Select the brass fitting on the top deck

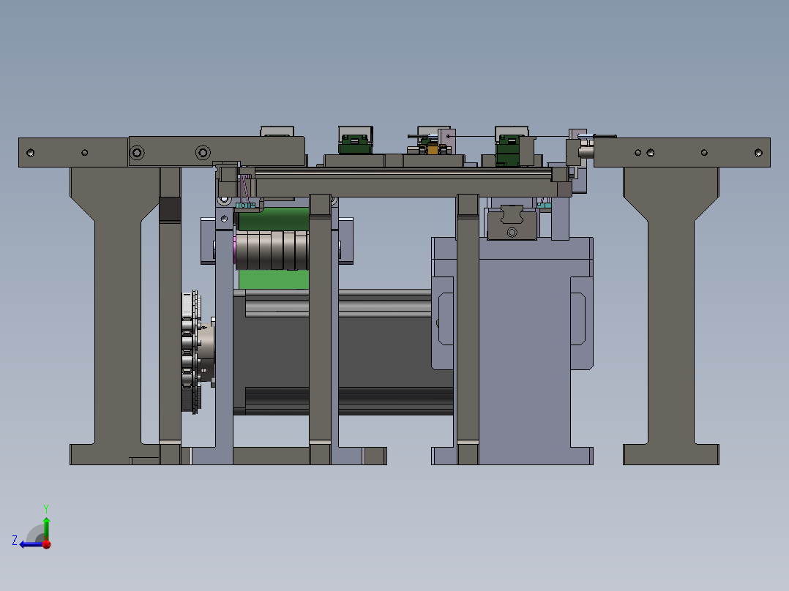432,148
